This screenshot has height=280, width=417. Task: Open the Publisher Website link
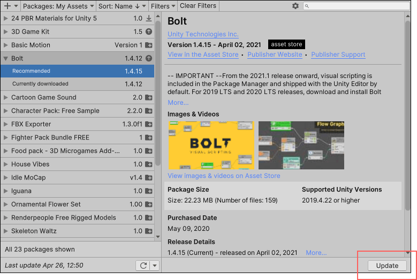pos(275,55)
